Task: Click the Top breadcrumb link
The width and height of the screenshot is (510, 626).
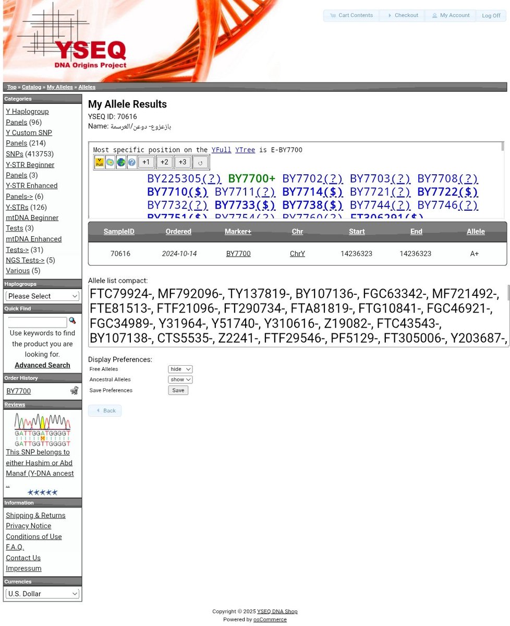Action: point(11,87)
